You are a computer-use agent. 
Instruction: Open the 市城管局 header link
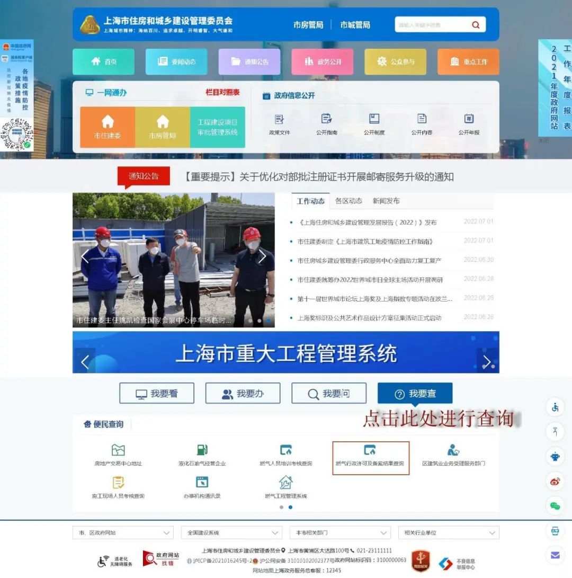[x=355, y=25]
